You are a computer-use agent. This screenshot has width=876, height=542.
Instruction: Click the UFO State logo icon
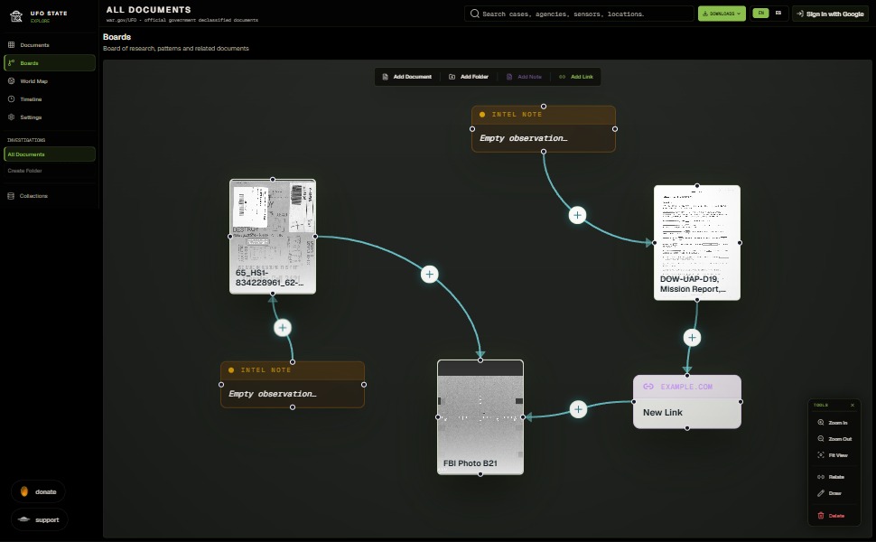point(16,16)
